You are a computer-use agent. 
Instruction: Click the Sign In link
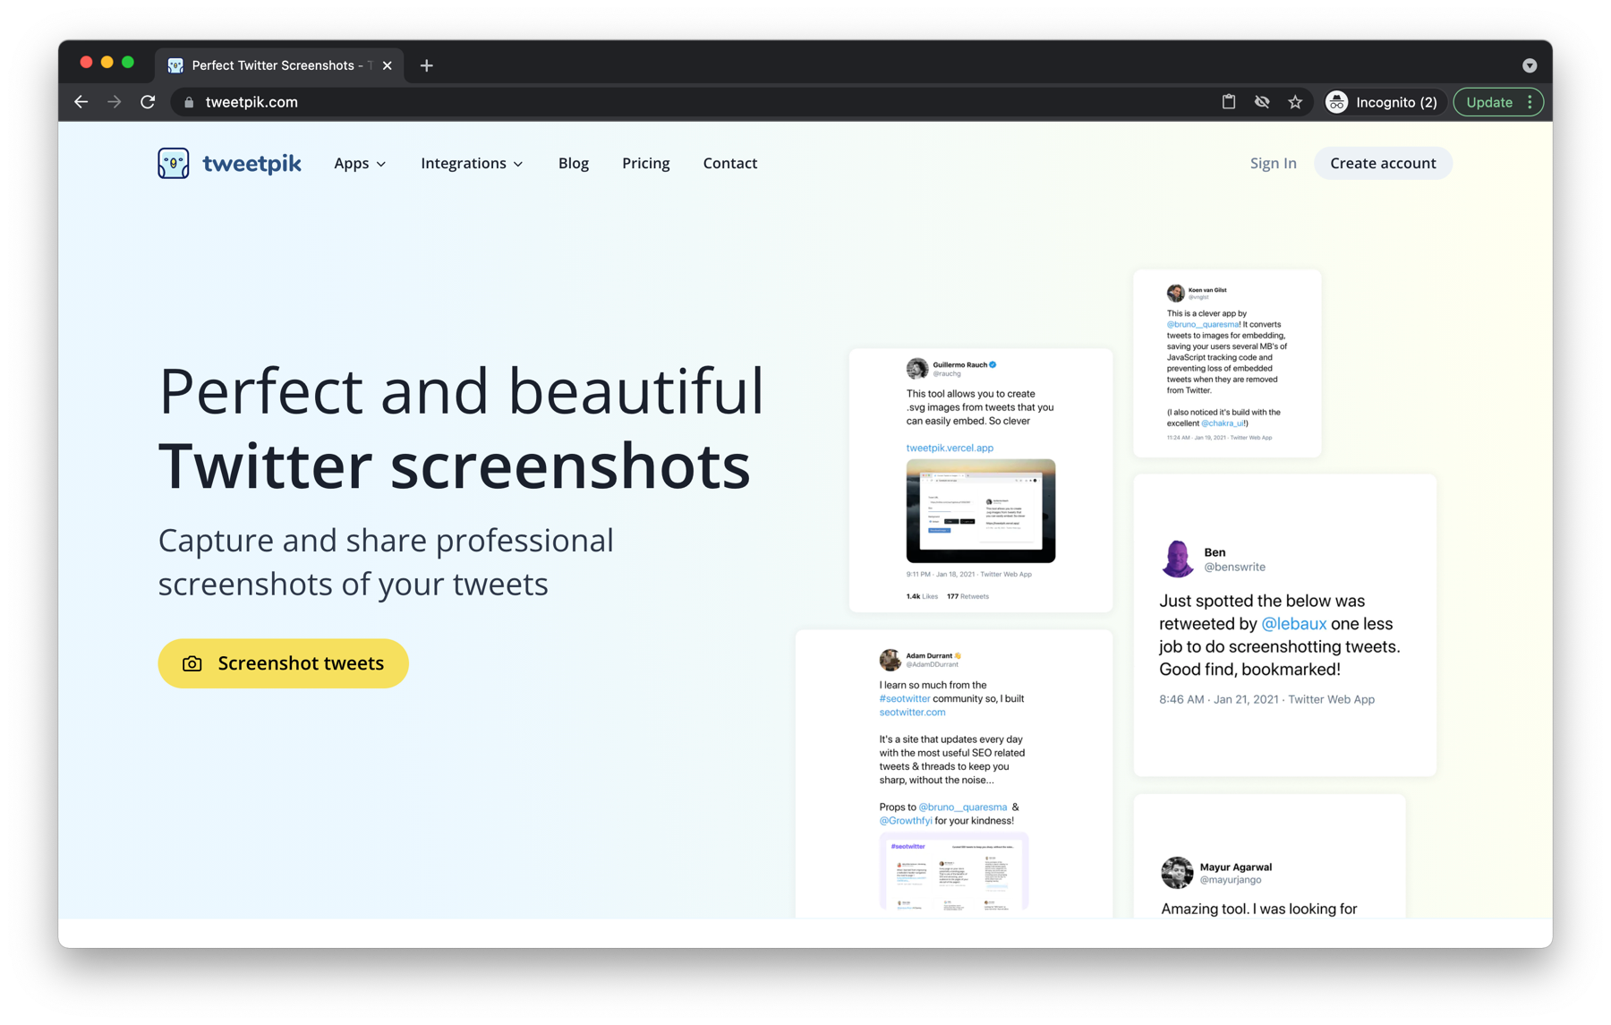[x=1274, y=163]
